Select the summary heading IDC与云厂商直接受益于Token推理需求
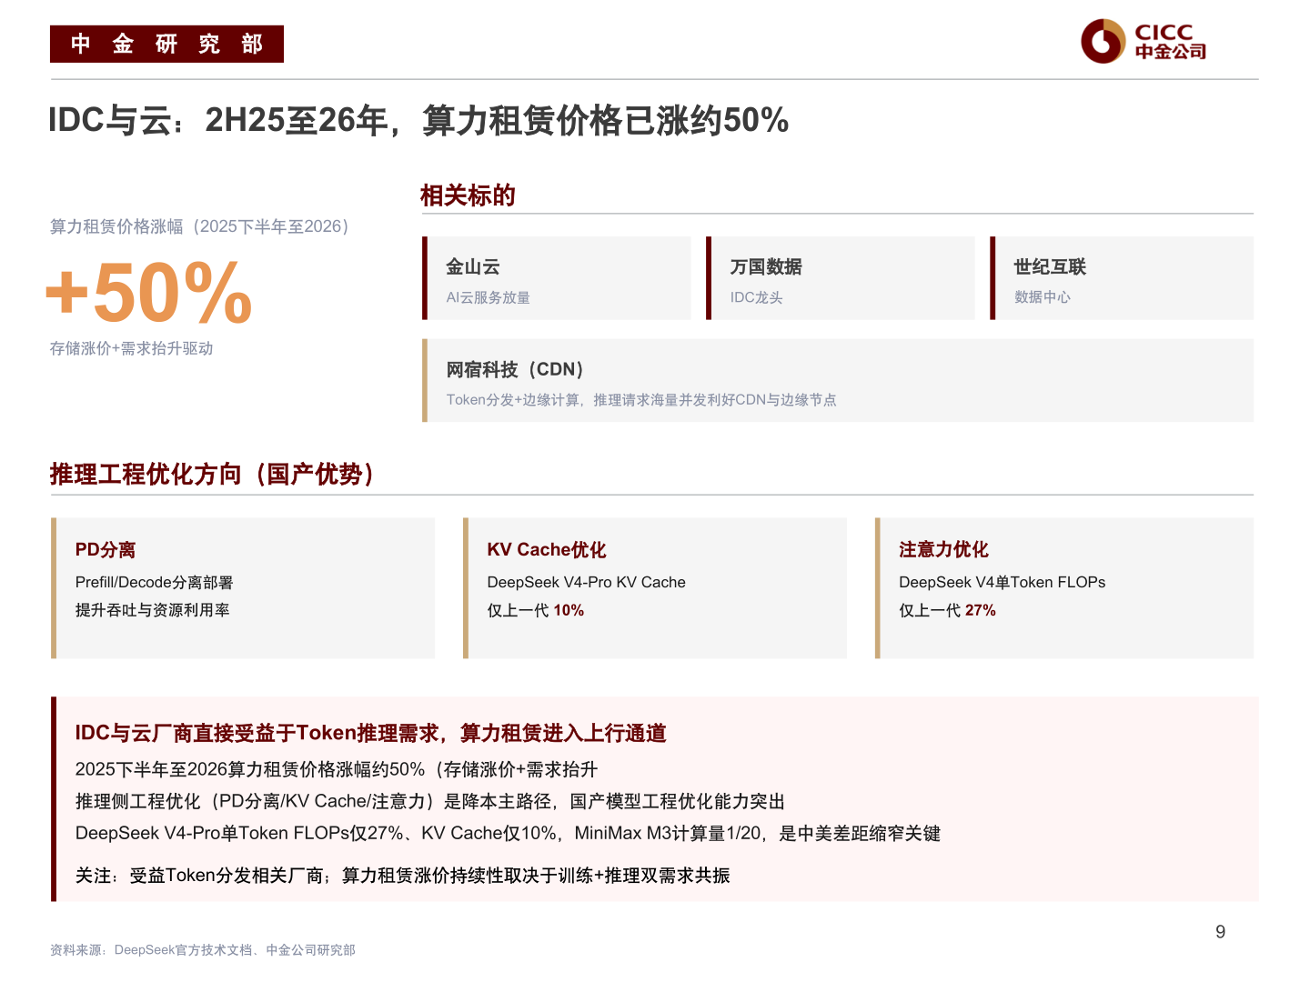1310x982 pixels. (x=370, y=733)
